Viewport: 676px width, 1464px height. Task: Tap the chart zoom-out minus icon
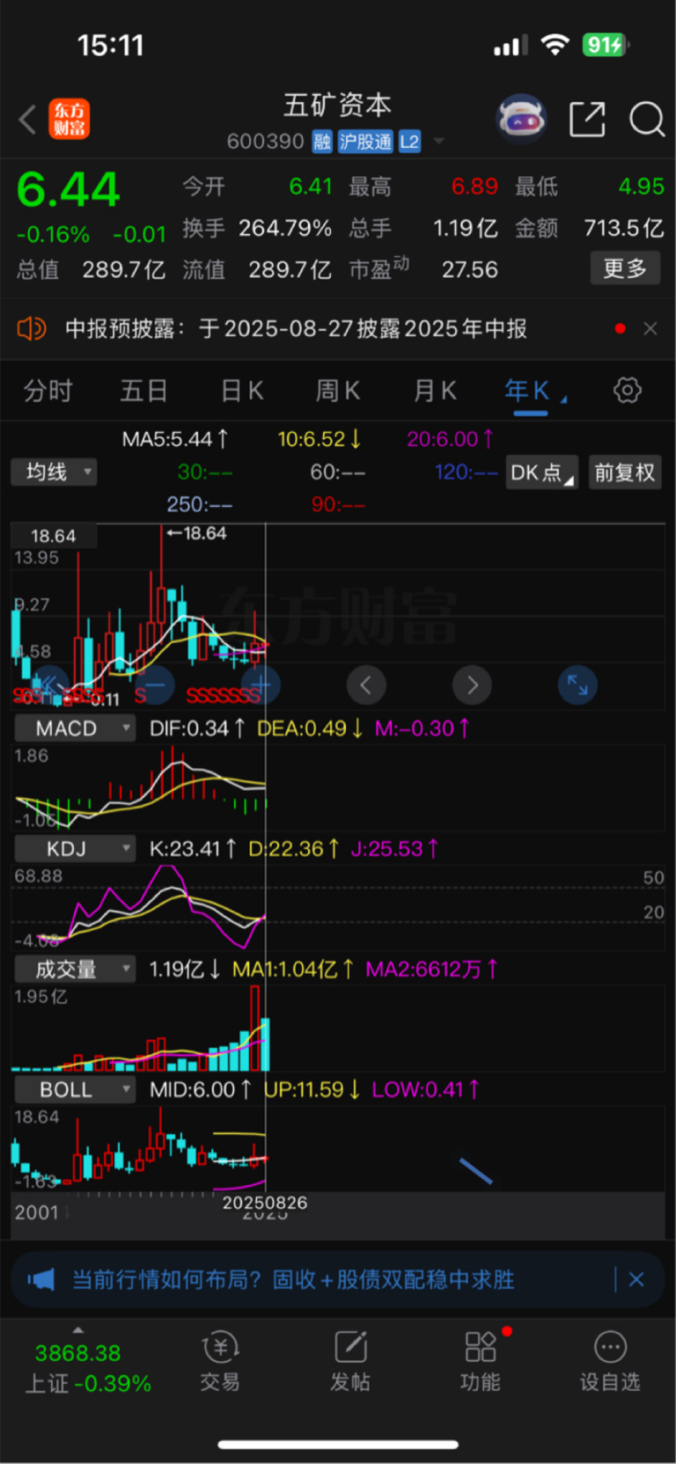[155, 684]
